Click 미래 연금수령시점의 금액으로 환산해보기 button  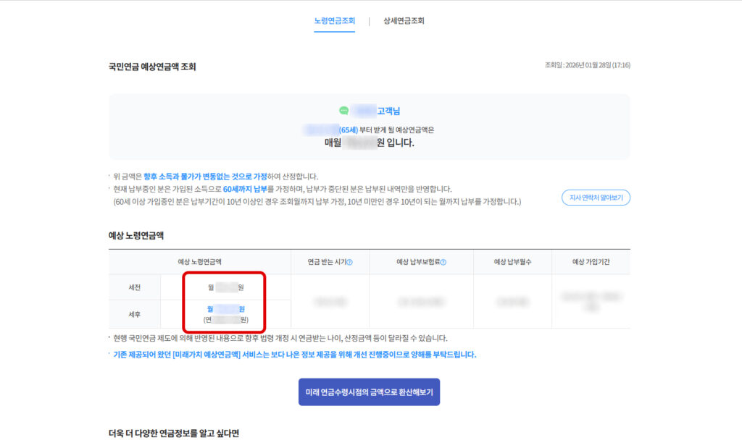370,392
